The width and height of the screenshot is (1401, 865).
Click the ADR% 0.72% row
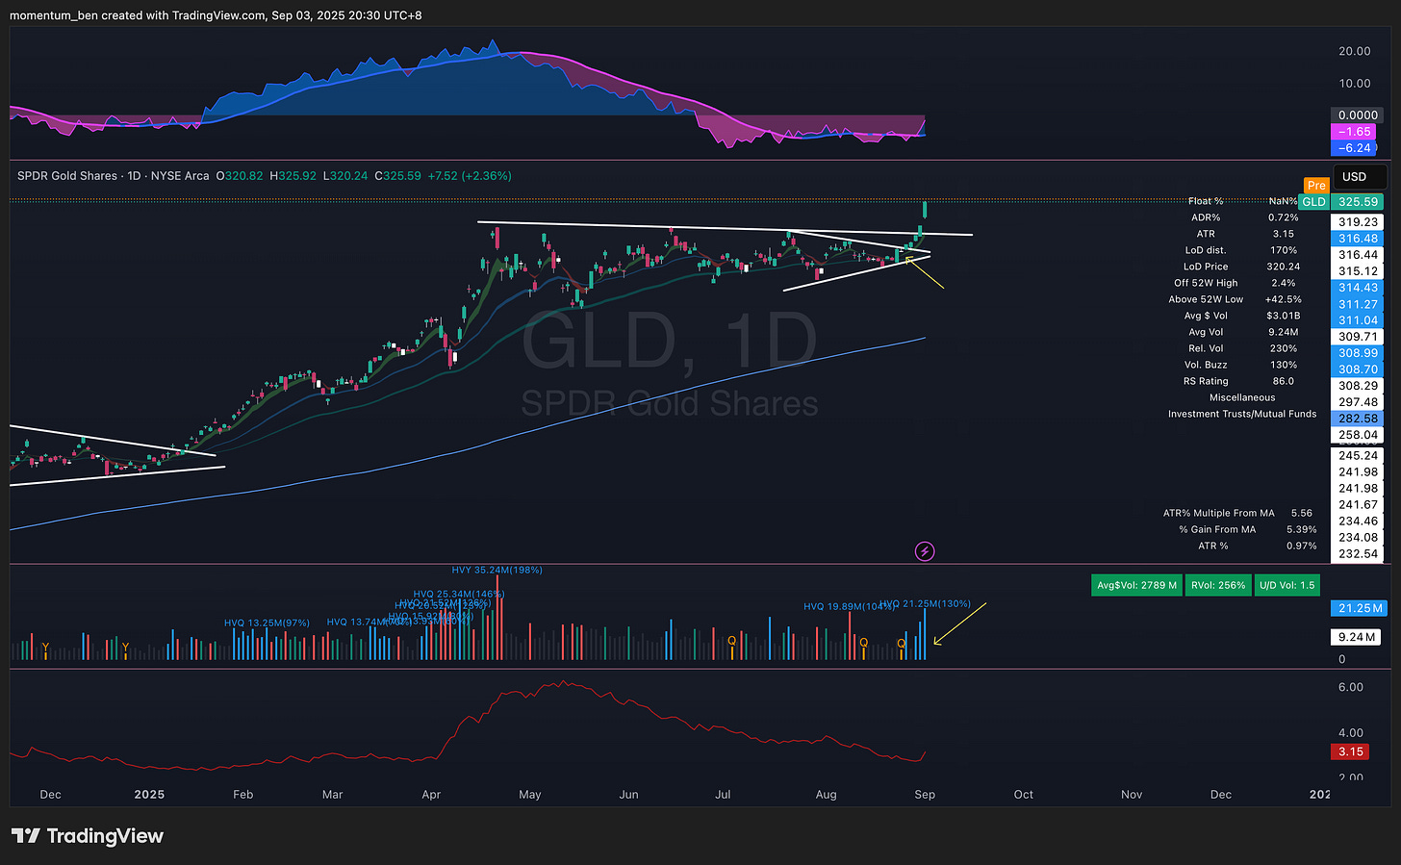(1246, 217)
